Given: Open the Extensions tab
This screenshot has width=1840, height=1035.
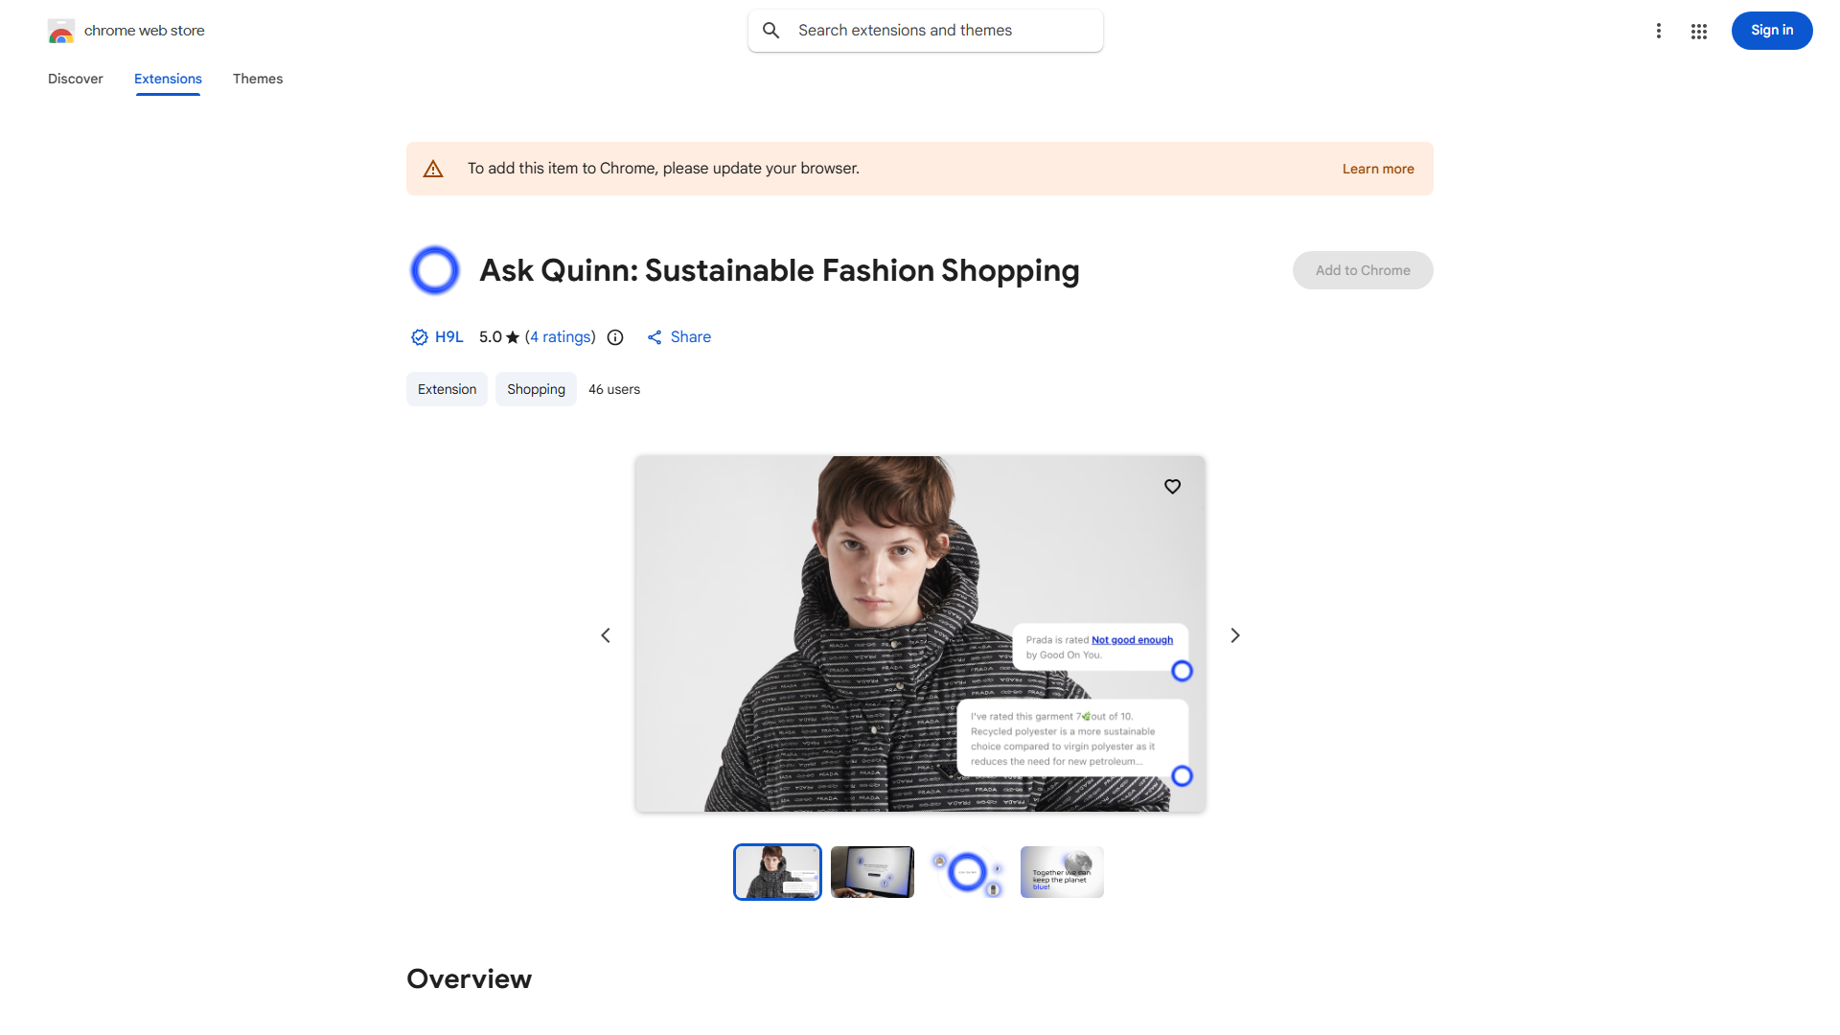Looking at the screenshot, I should [168, 79].
